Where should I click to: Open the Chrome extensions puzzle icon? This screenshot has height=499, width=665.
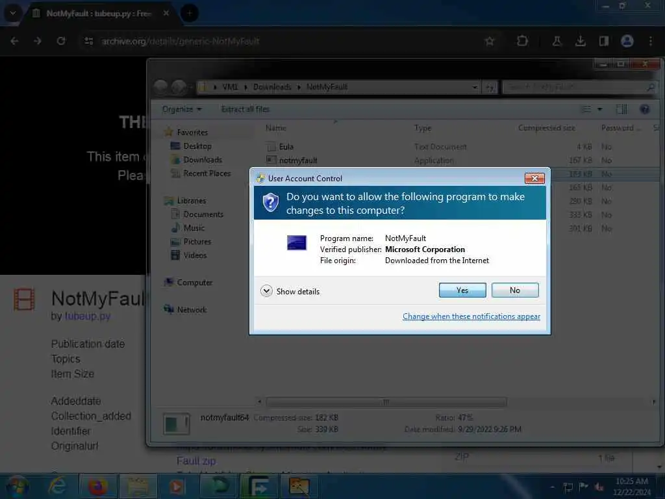523,41
